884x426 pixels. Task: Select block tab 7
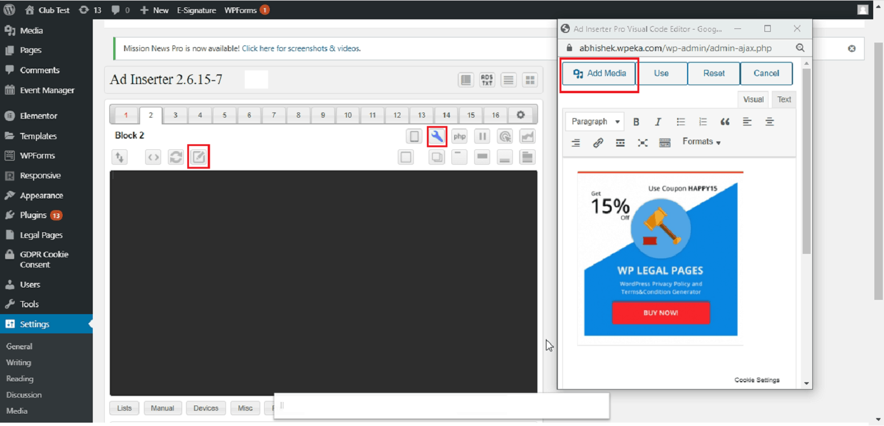coord(274,115)
